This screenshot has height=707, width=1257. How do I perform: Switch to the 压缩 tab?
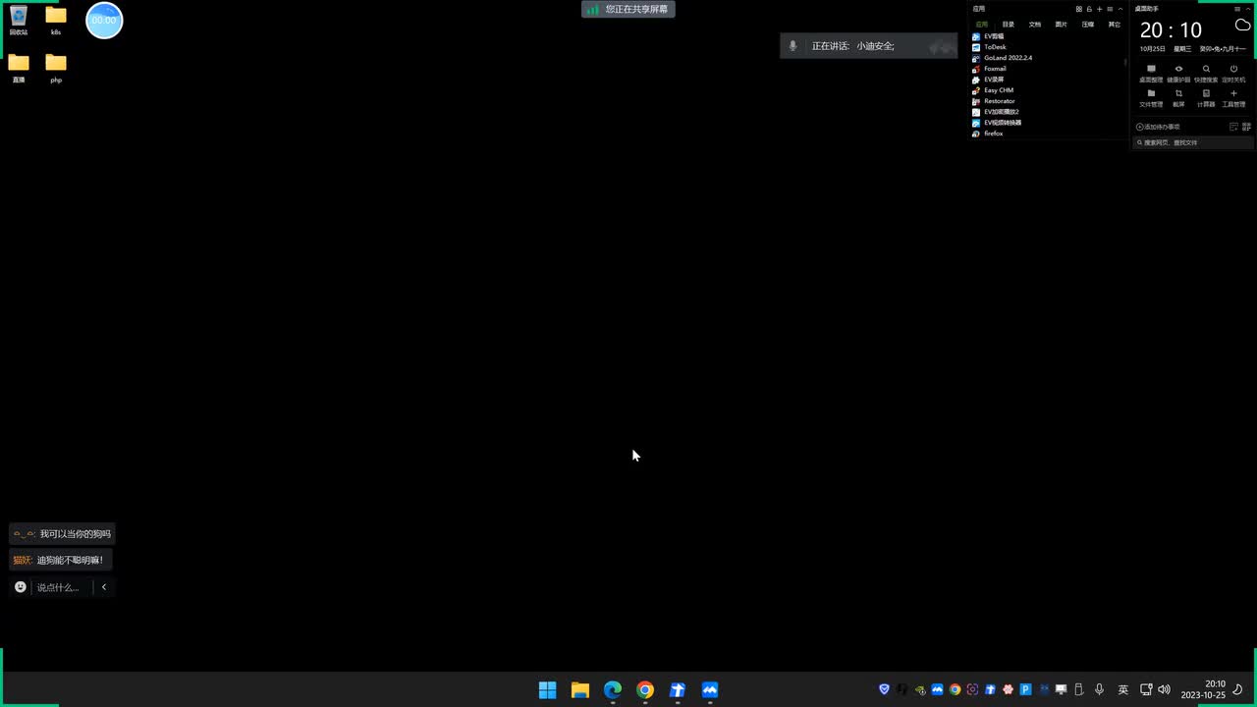[1088, 25]
